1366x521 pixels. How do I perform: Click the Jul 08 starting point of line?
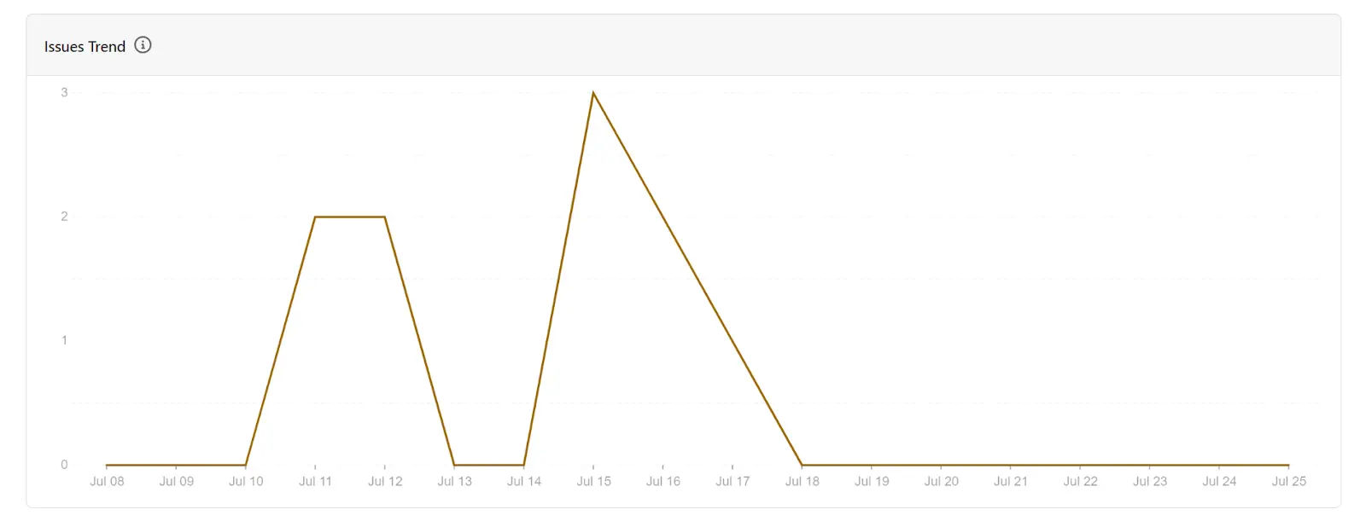[107, 465]
